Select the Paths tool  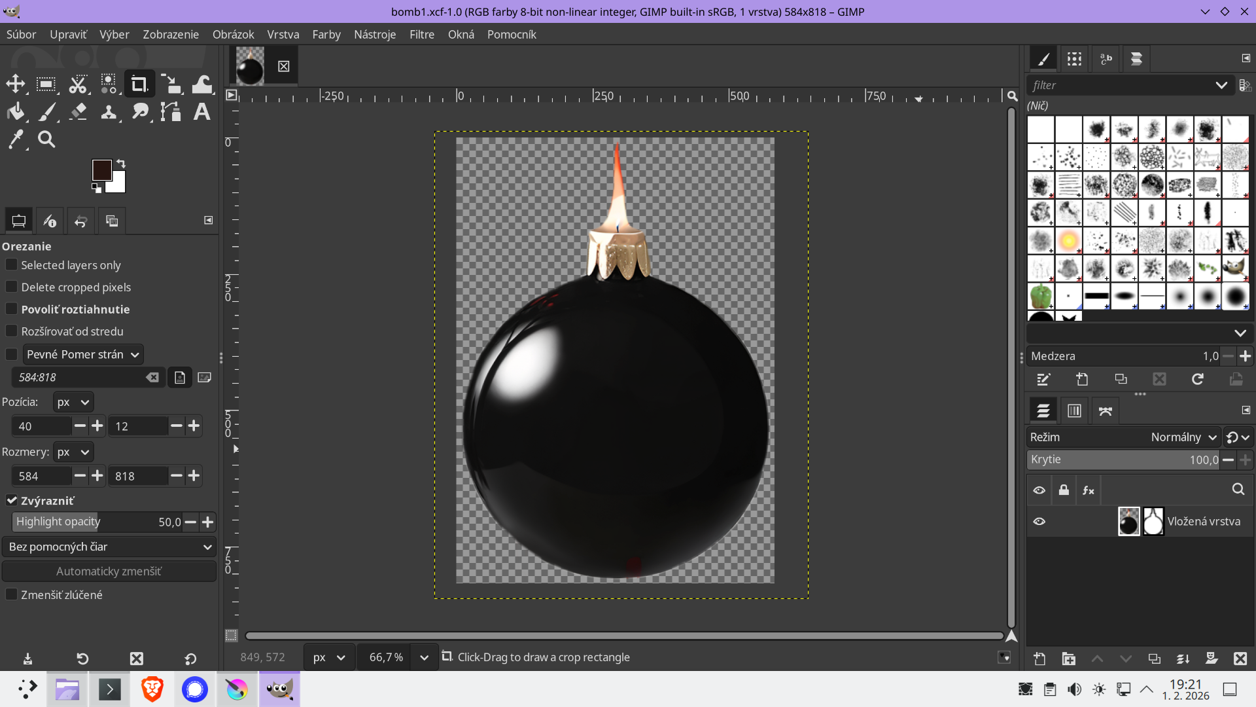pos(171,112)
